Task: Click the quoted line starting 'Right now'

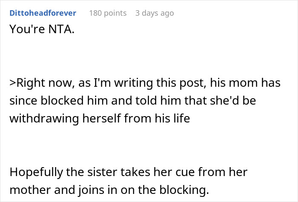Action: pyautogui.click(x=145, y=83)
